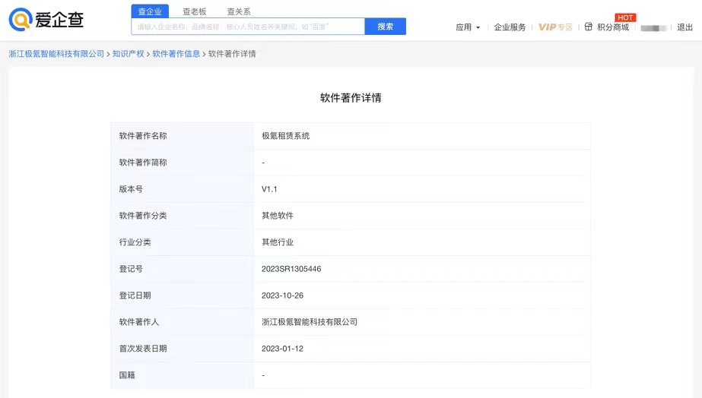This screenshot has height=398, width=702.
Task: Go to 软件著作信息 breadcrumb
Action: pos(176,54)
